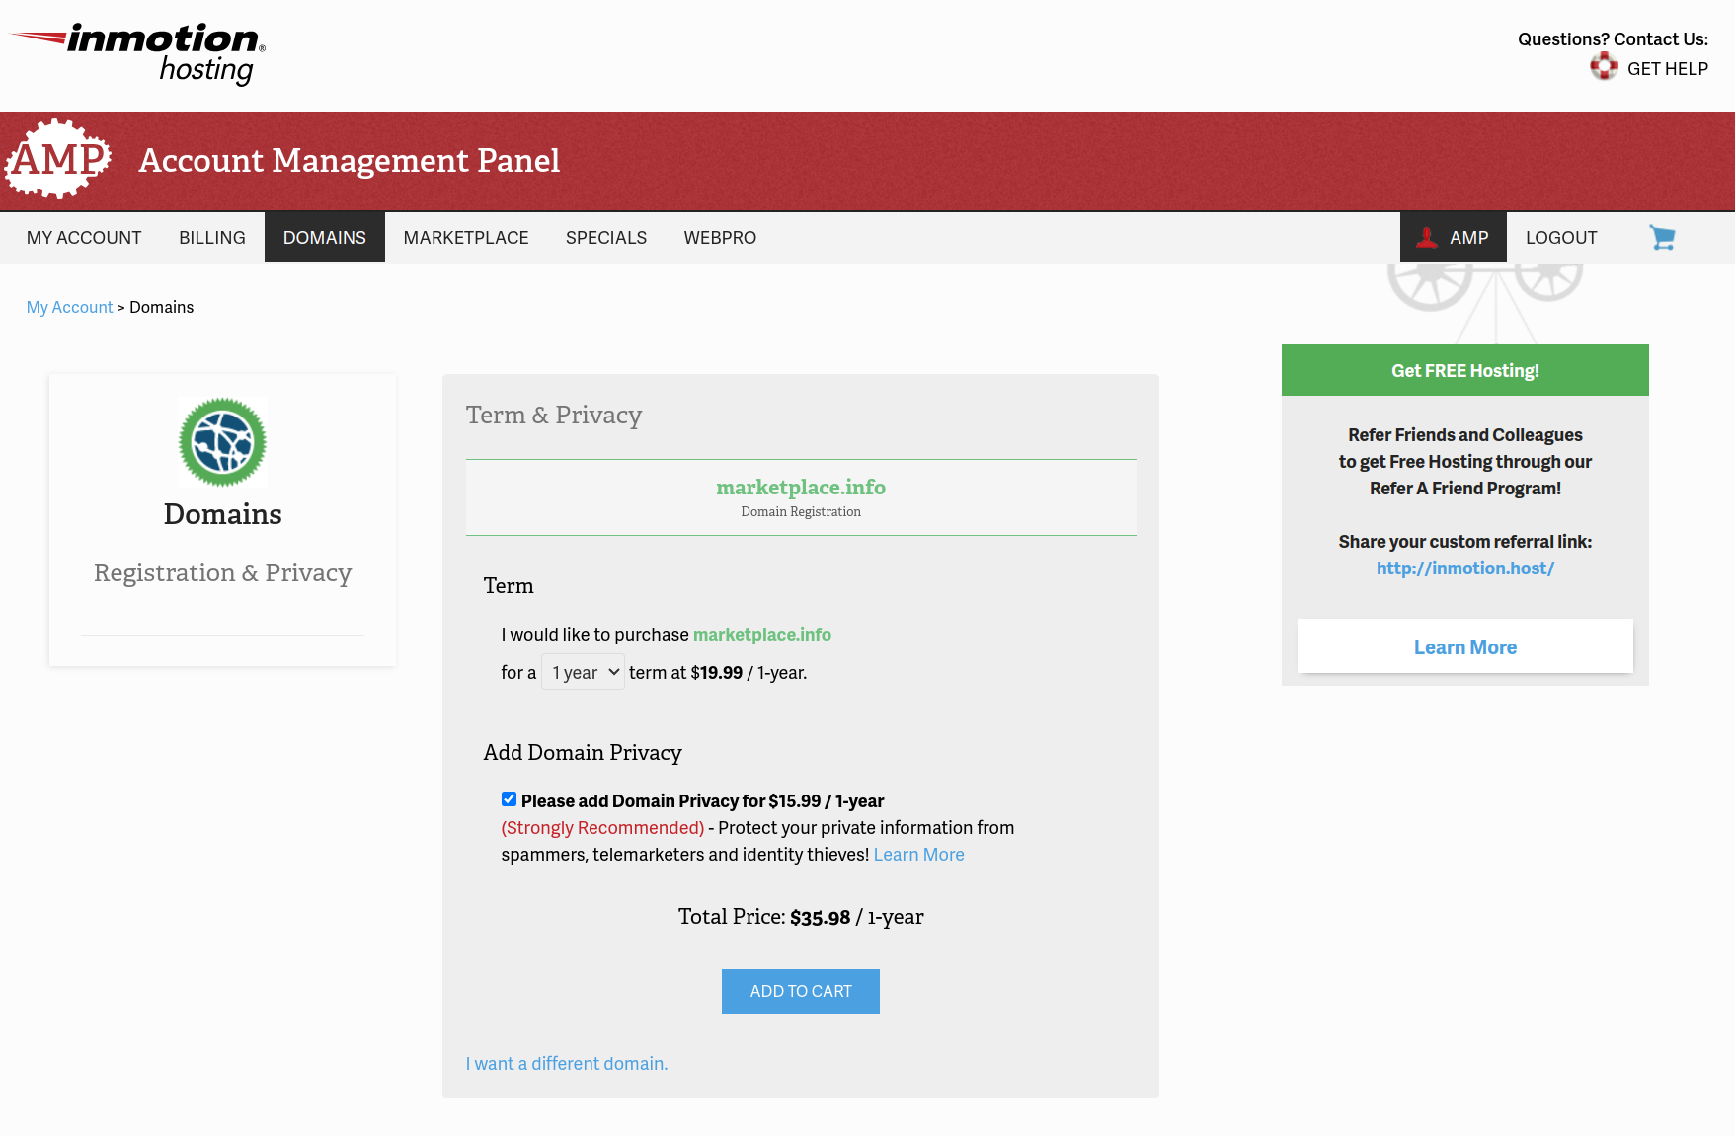This screenshot has width=1735, height=1136.
Task: Click the Registration & Privacy sidebar heading
Action: 222,573
